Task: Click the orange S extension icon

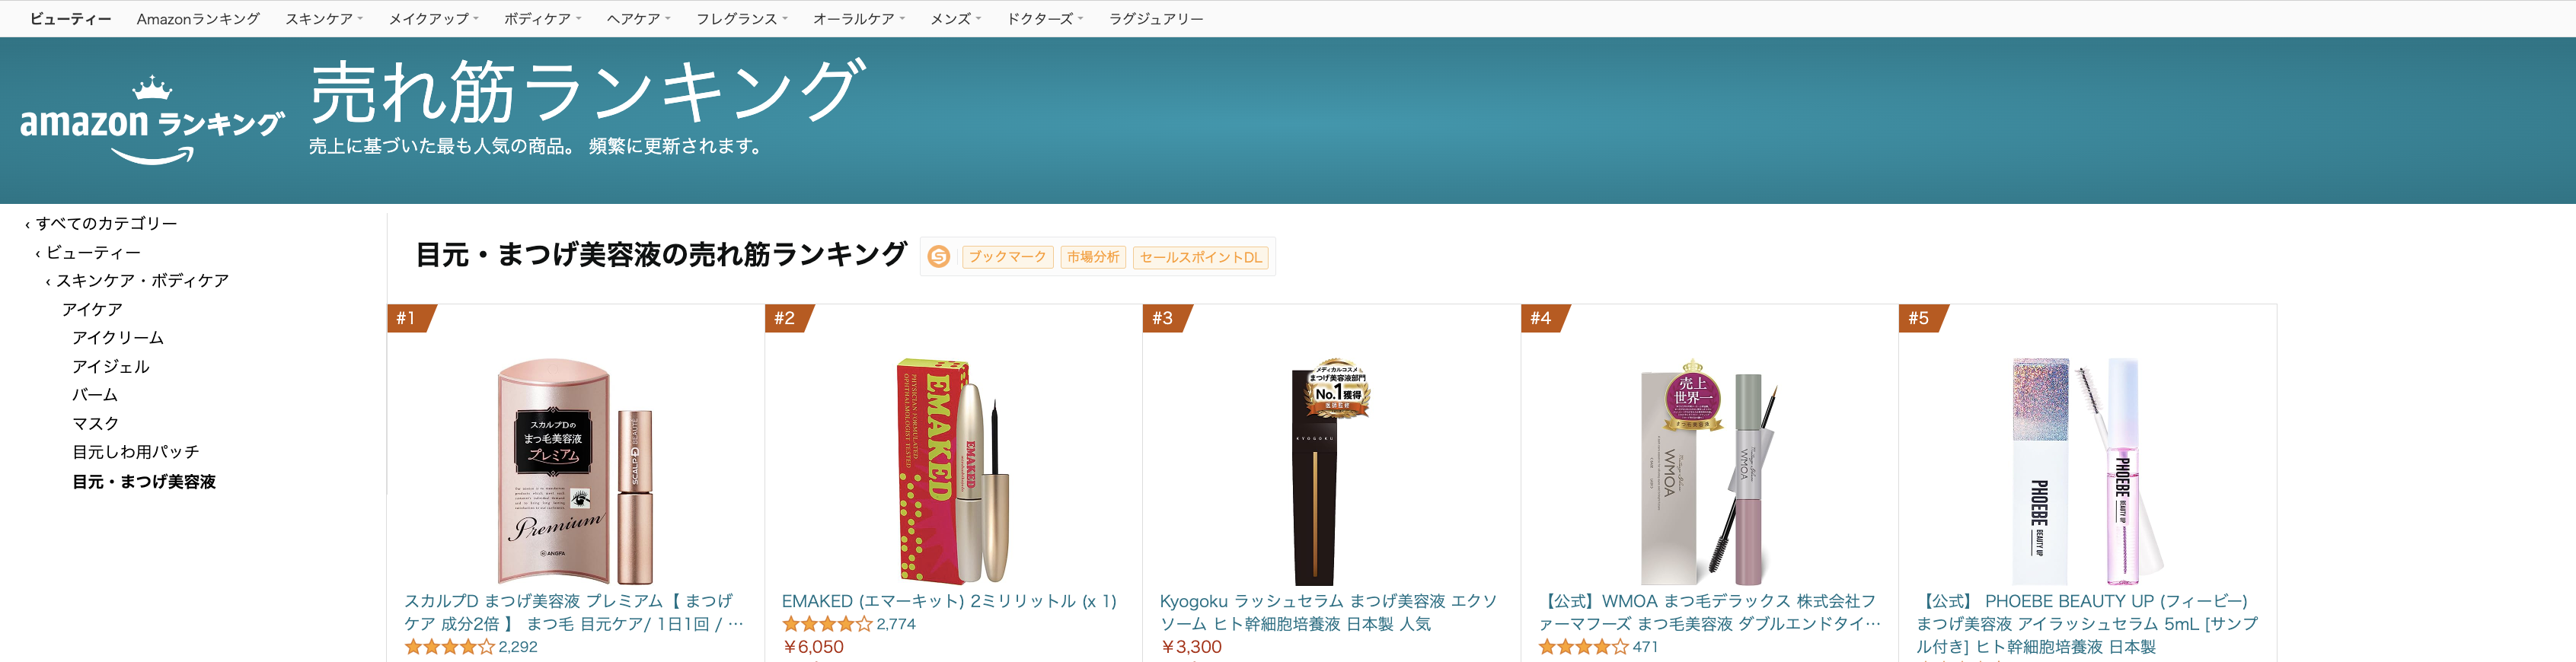Action: point(938,257)
